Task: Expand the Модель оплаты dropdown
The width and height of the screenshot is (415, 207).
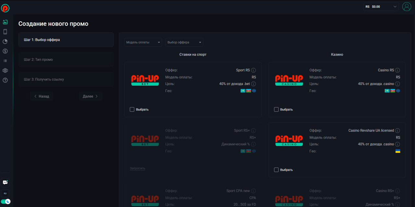Action: pyautogui.click(x=143, y=43)
